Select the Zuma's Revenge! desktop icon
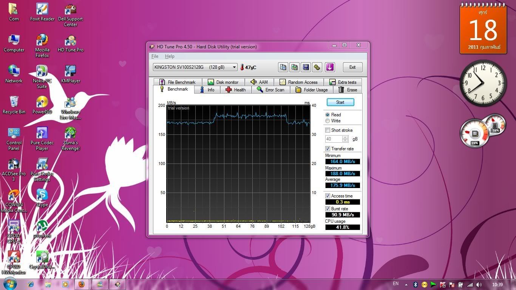 point(70,139)
